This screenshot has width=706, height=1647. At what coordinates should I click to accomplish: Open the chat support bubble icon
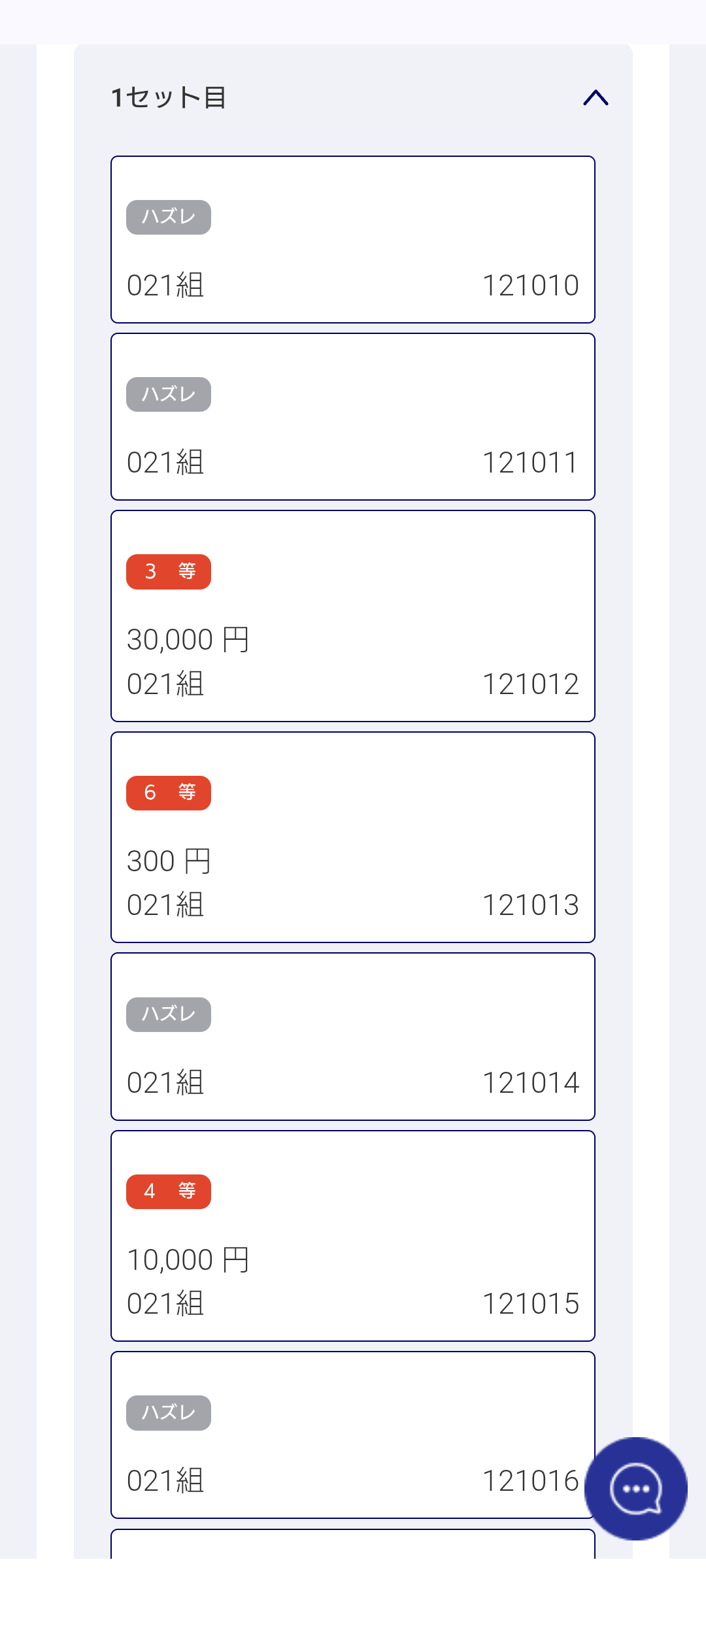635,1488
